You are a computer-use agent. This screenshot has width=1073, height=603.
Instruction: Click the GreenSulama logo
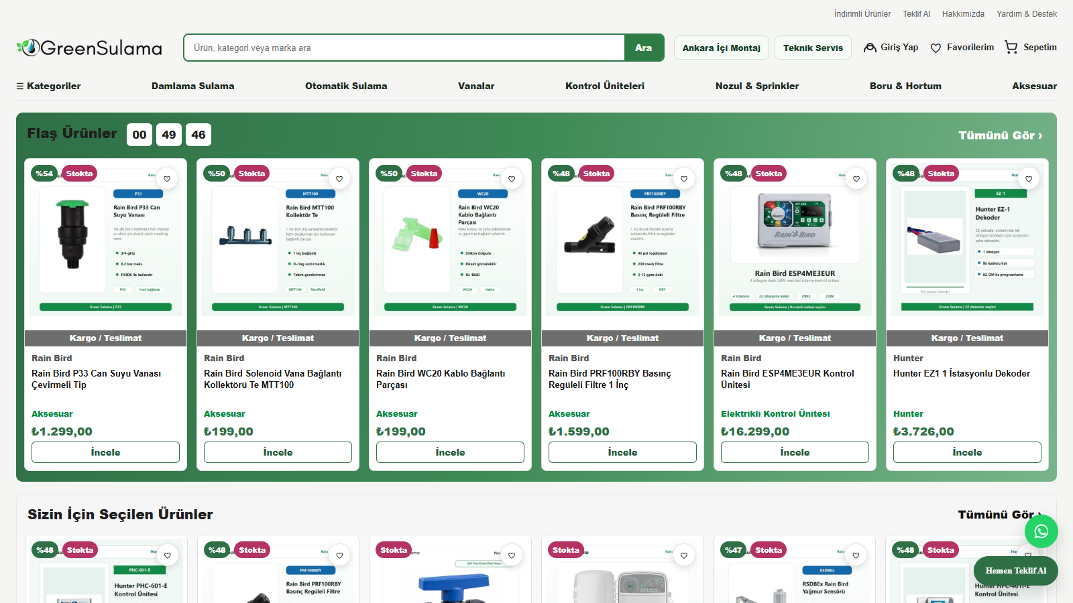click(x=89, y=48)
